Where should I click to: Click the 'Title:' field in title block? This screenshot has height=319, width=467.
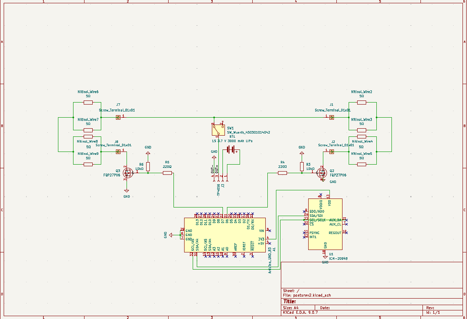click(289, 301)
